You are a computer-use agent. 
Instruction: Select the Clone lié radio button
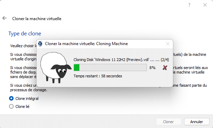click(x=11, y=106)
